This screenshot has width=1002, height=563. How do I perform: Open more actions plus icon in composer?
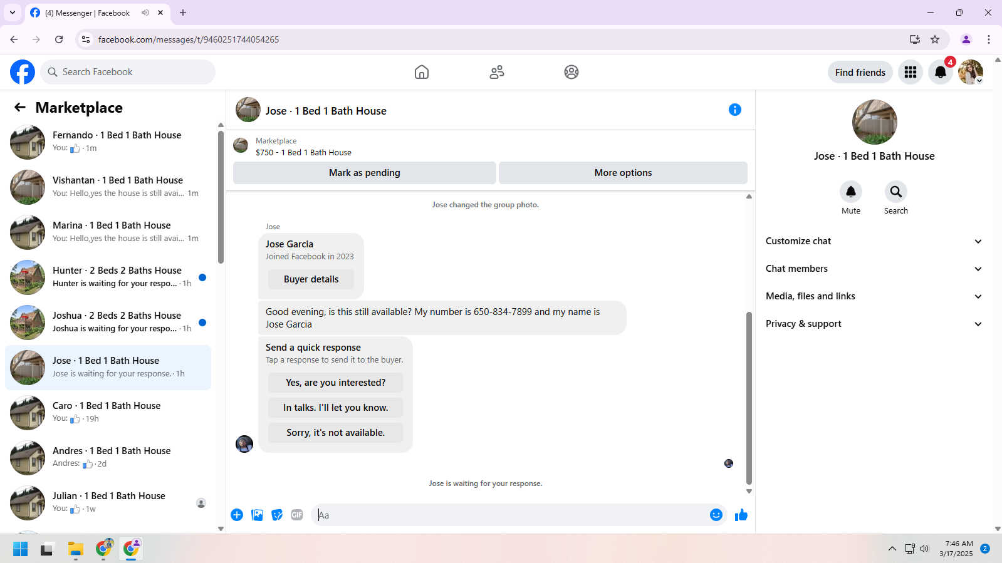pos(237,515)
